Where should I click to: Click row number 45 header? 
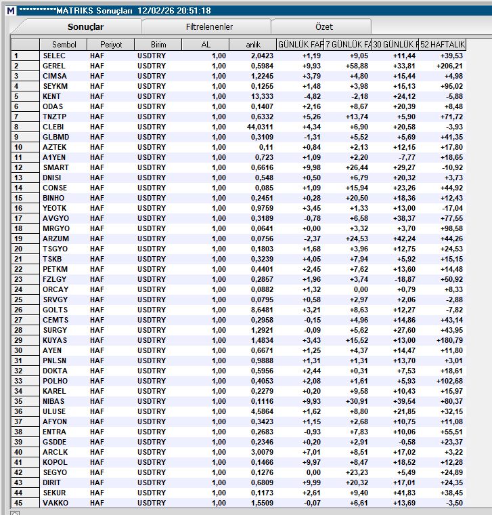pyautogui.click(x=25, y=503)
